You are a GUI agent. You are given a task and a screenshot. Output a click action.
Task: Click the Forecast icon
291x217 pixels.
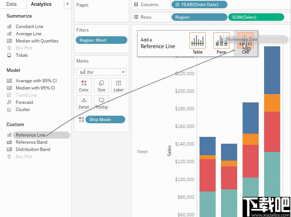click(x=9, y=102)
